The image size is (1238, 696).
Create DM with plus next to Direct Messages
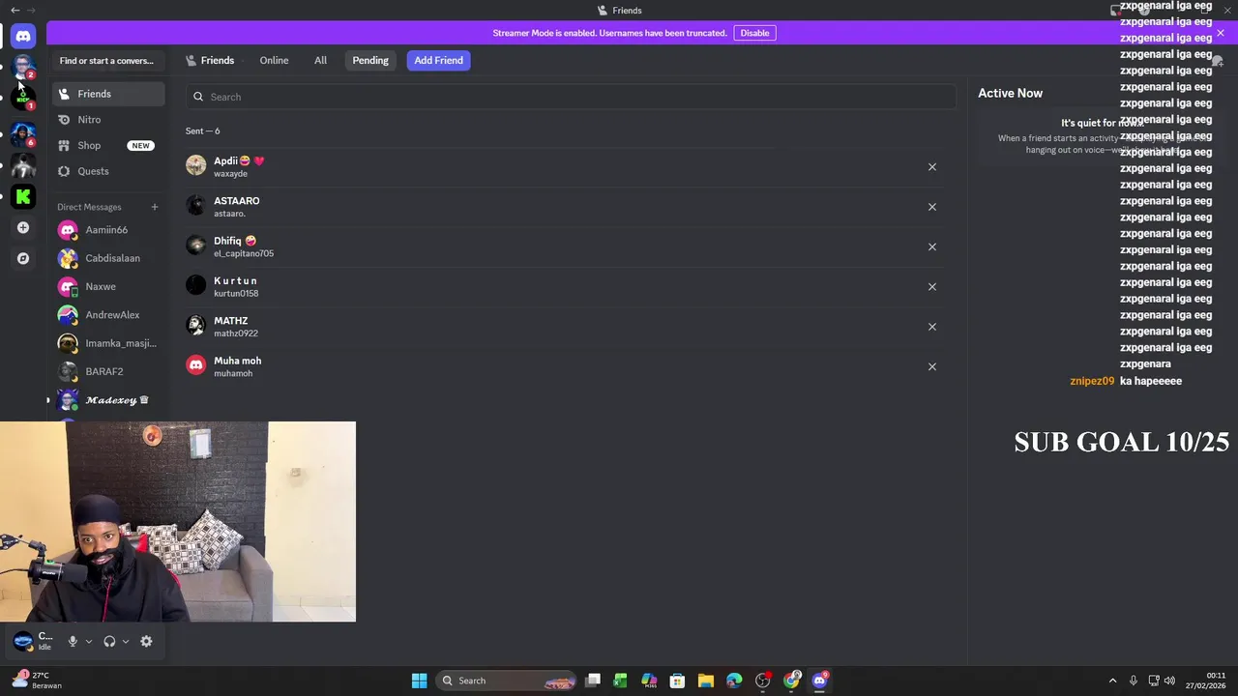click(x=154, y=207)
